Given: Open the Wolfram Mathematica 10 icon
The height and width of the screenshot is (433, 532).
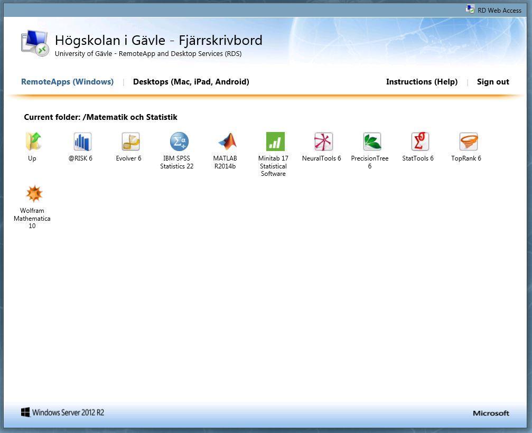Looking at the screenshot, I should 34,194.
